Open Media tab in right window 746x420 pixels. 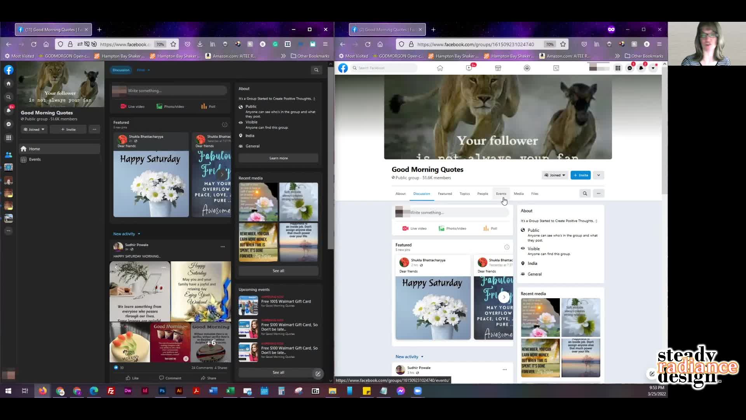[519, 194]
